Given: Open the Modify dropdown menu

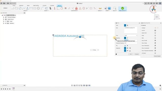Looking at the screenshot, I should click(46, 11).
